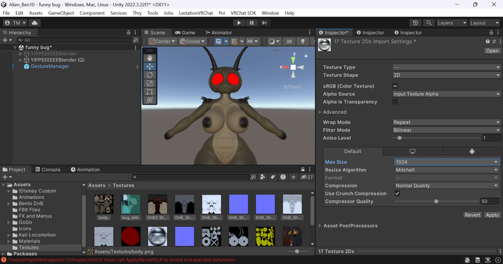
Task: Lock the Project panel
Action: 303,169
